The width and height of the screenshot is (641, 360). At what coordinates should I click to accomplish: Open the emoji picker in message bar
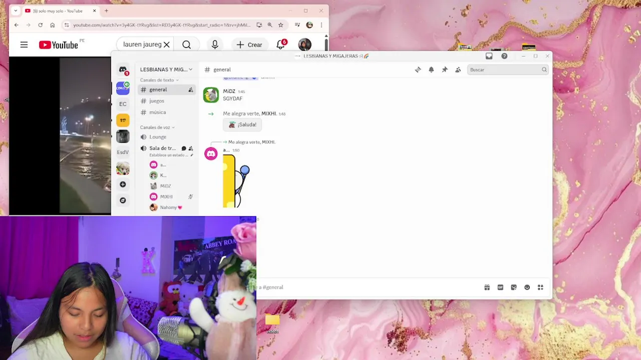pos(527,287)
